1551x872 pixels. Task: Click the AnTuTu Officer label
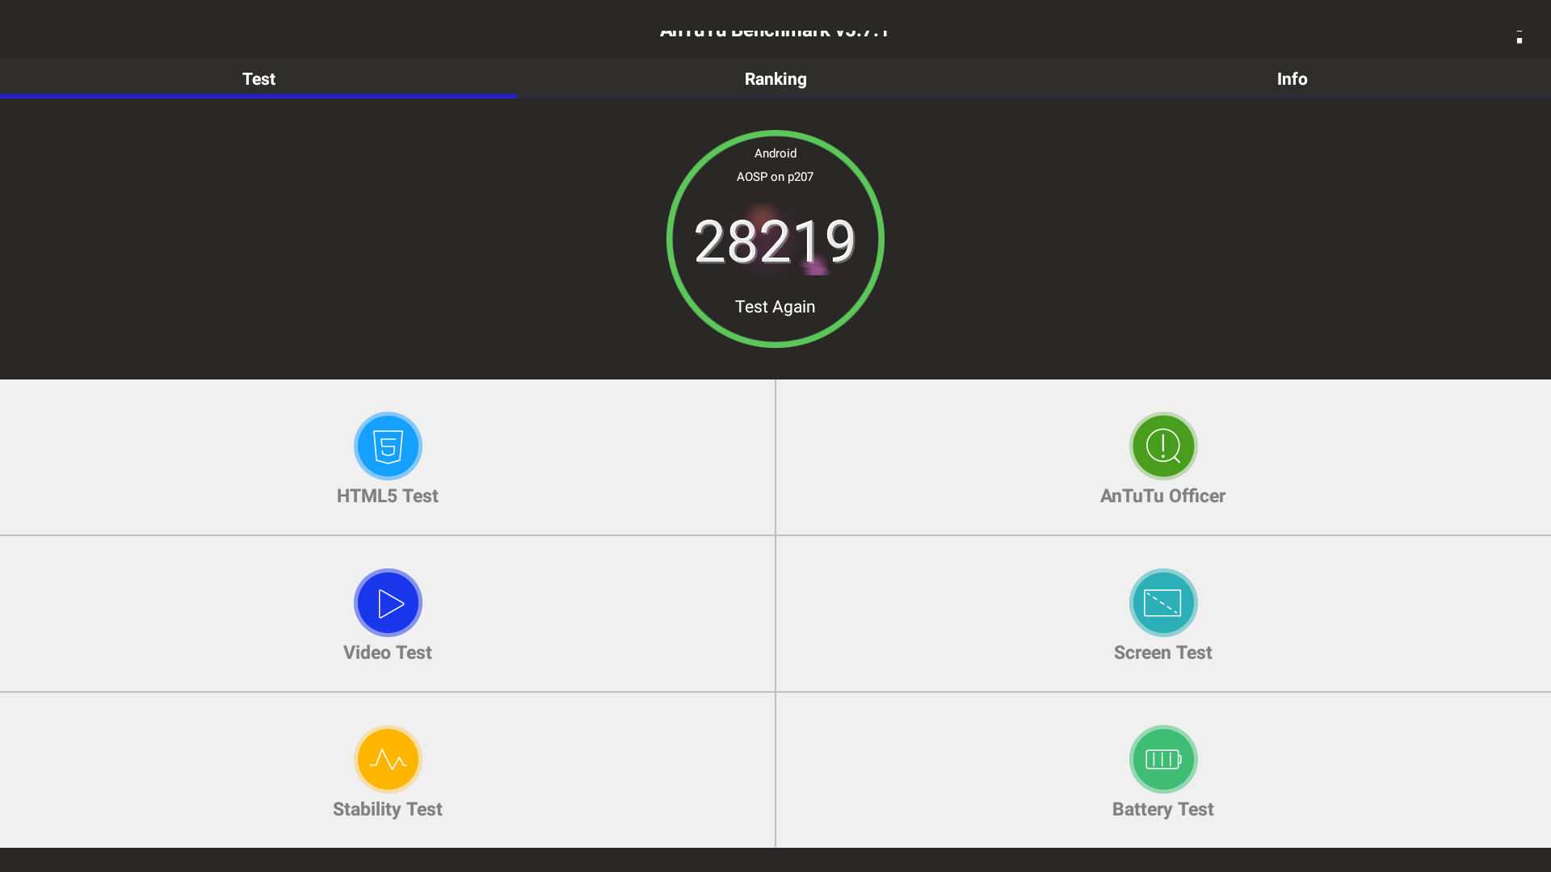tap(1163, 496)
